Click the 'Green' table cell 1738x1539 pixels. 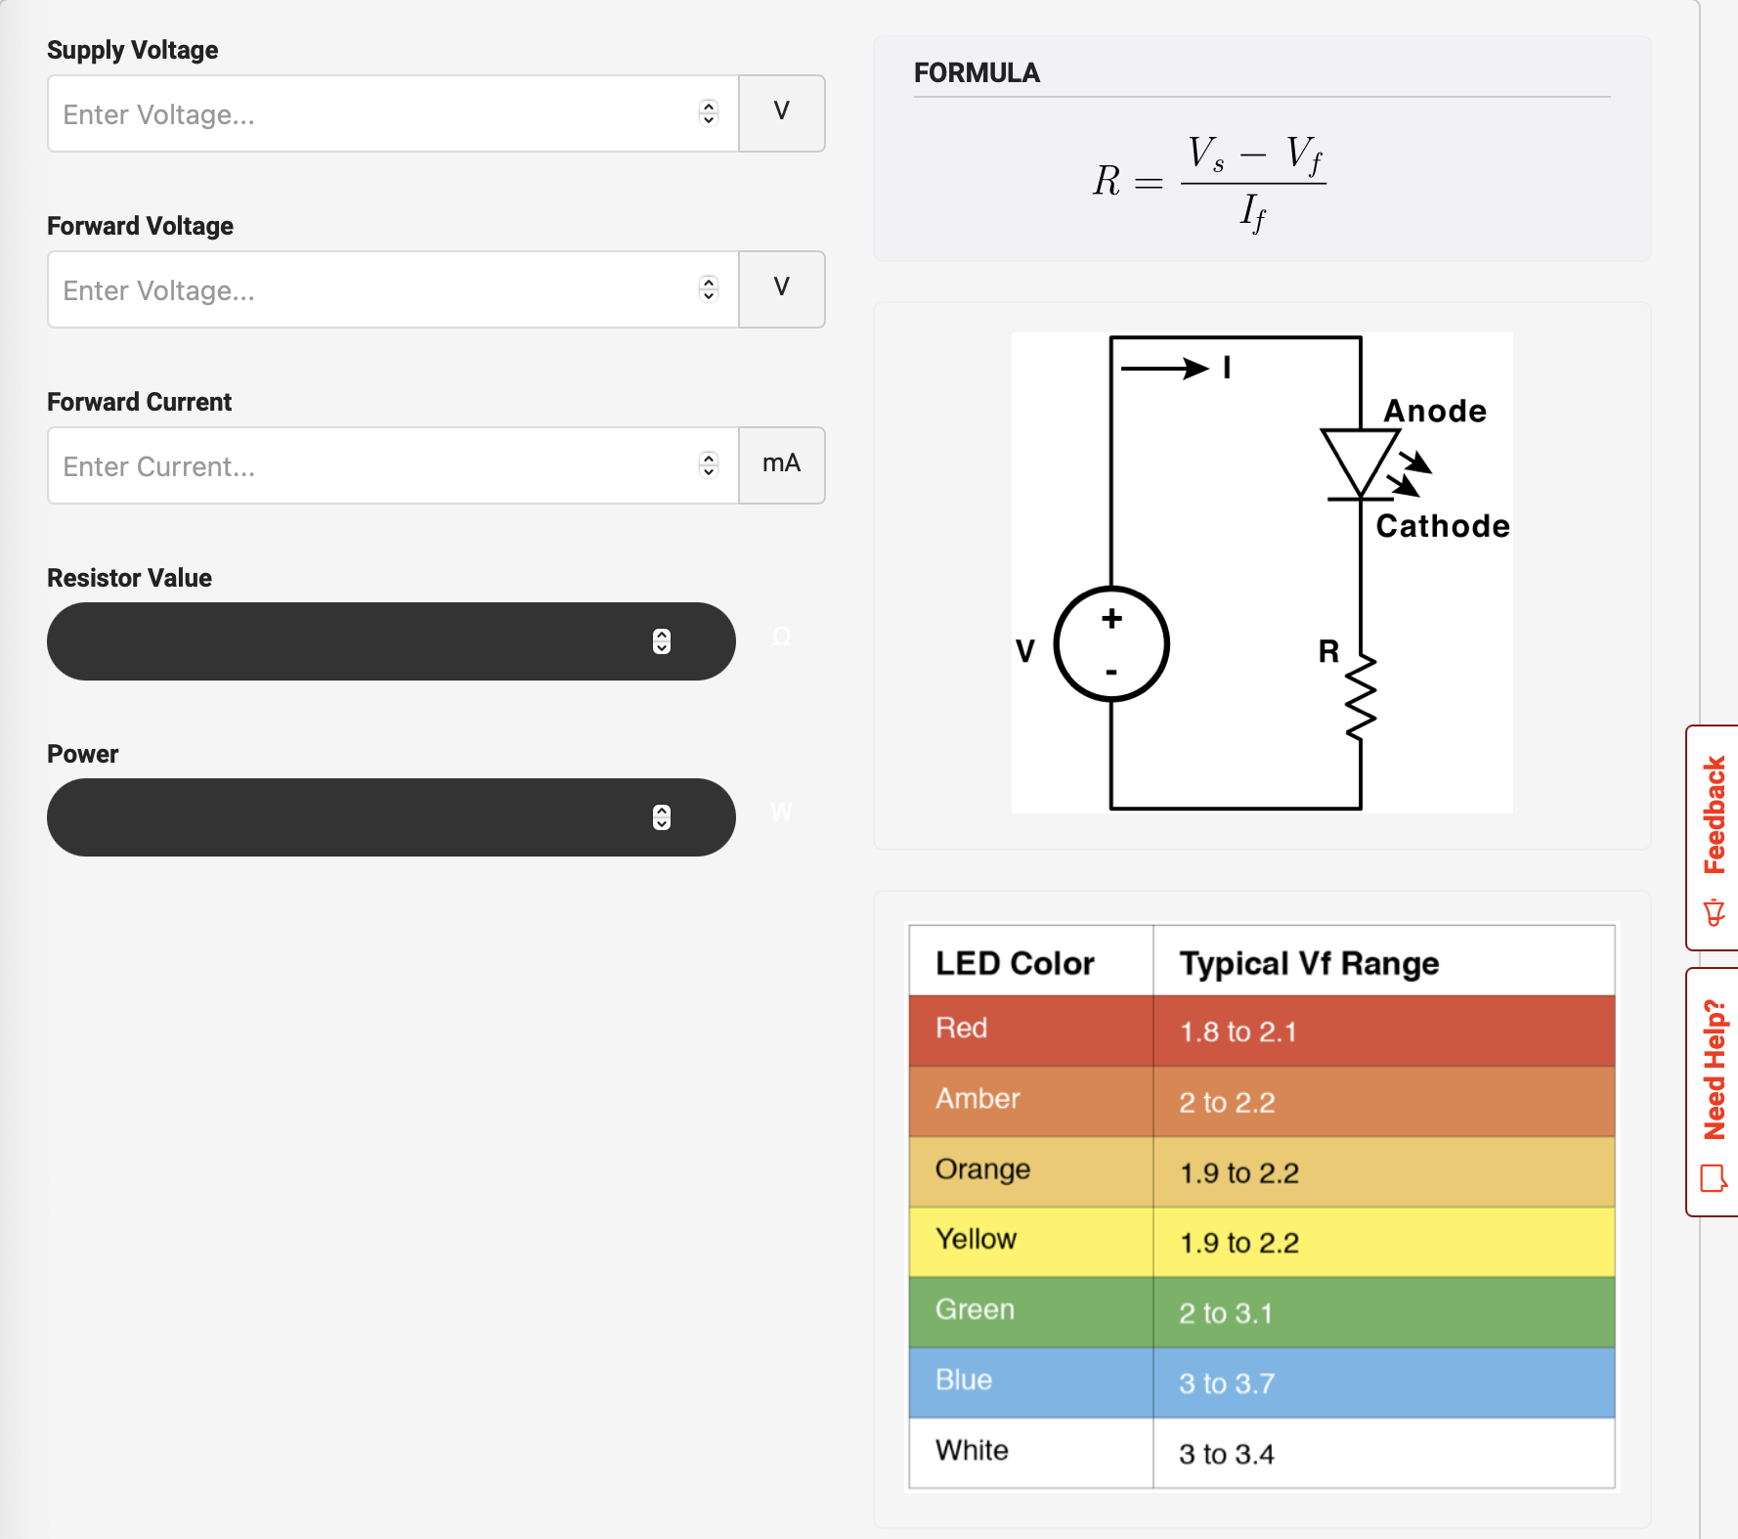1031,1312
